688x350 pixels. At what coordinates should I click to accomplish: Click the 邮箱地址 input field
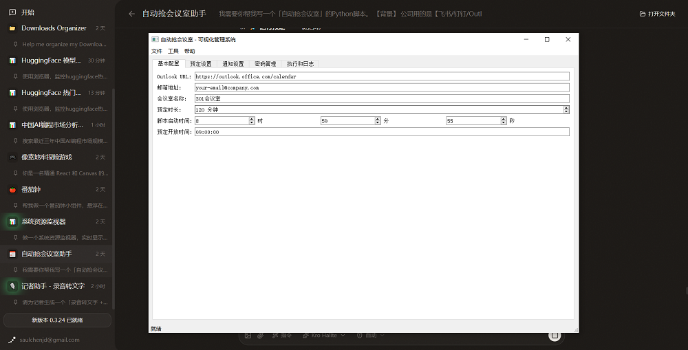(382, 88)
